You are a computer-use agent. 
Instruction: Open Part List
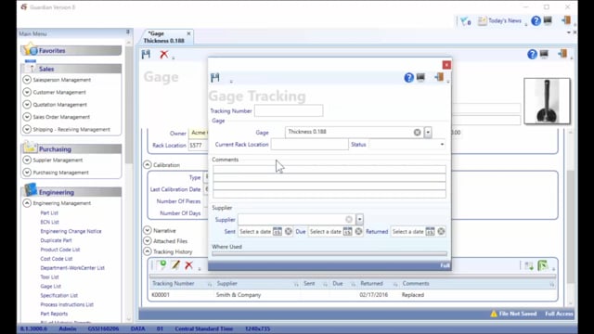[49, 212]
